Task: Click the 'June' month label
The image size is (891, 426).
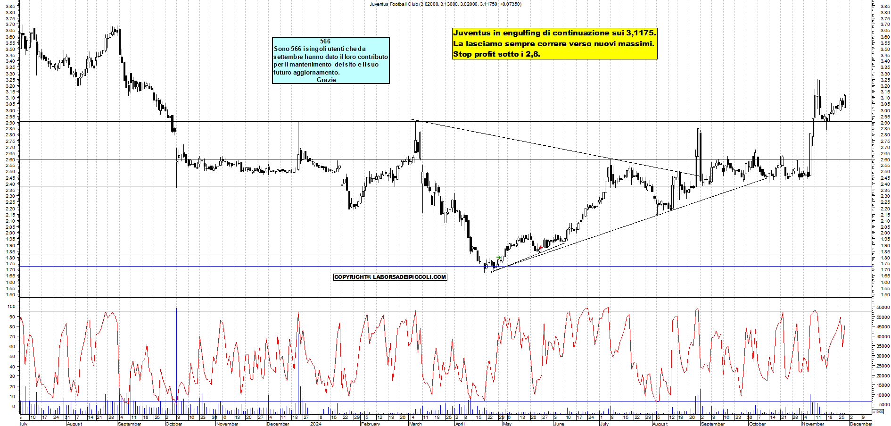Action: (559, 424)
